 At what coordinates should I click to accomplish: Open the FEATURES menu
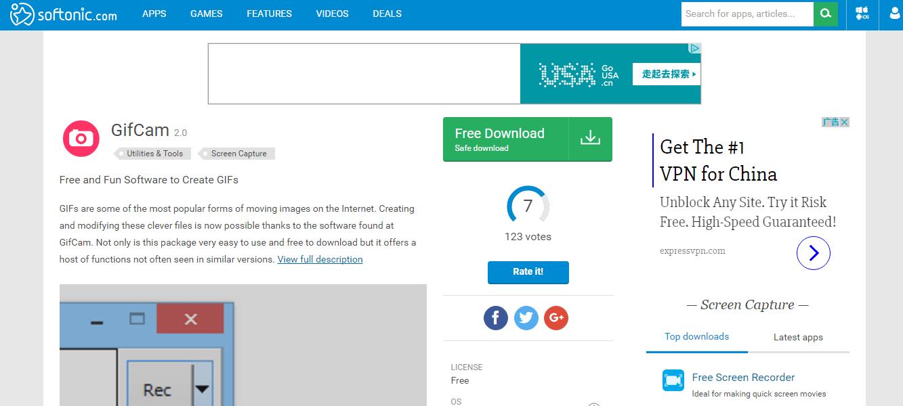270,14
